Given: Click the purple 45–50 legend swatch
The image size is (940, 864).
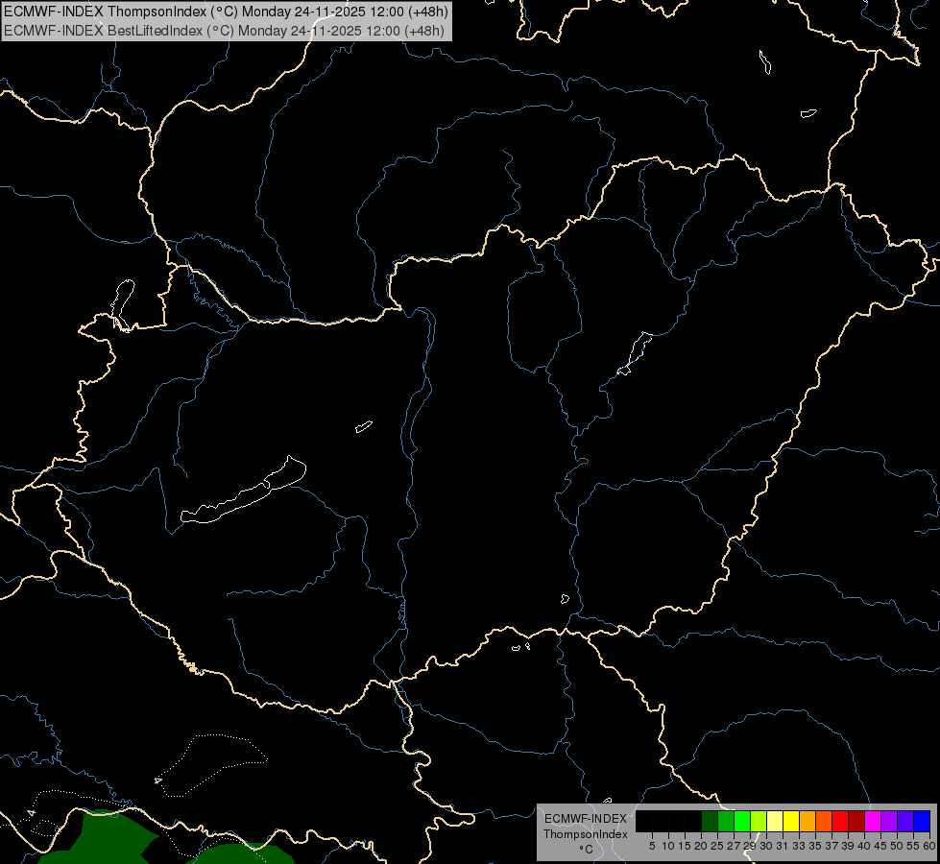Looking at the screenshot, I should [x=889, y=821].
